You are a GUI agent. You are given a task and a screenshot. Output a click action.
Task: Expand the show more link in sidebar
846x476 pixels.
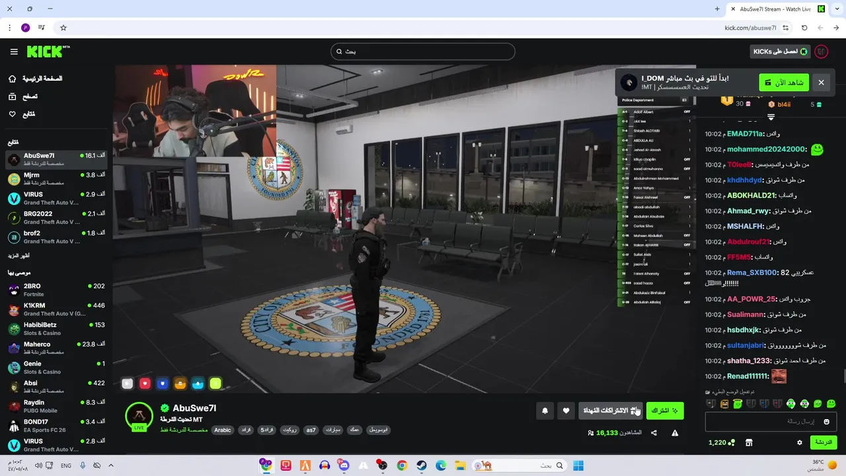click(19, 255)
